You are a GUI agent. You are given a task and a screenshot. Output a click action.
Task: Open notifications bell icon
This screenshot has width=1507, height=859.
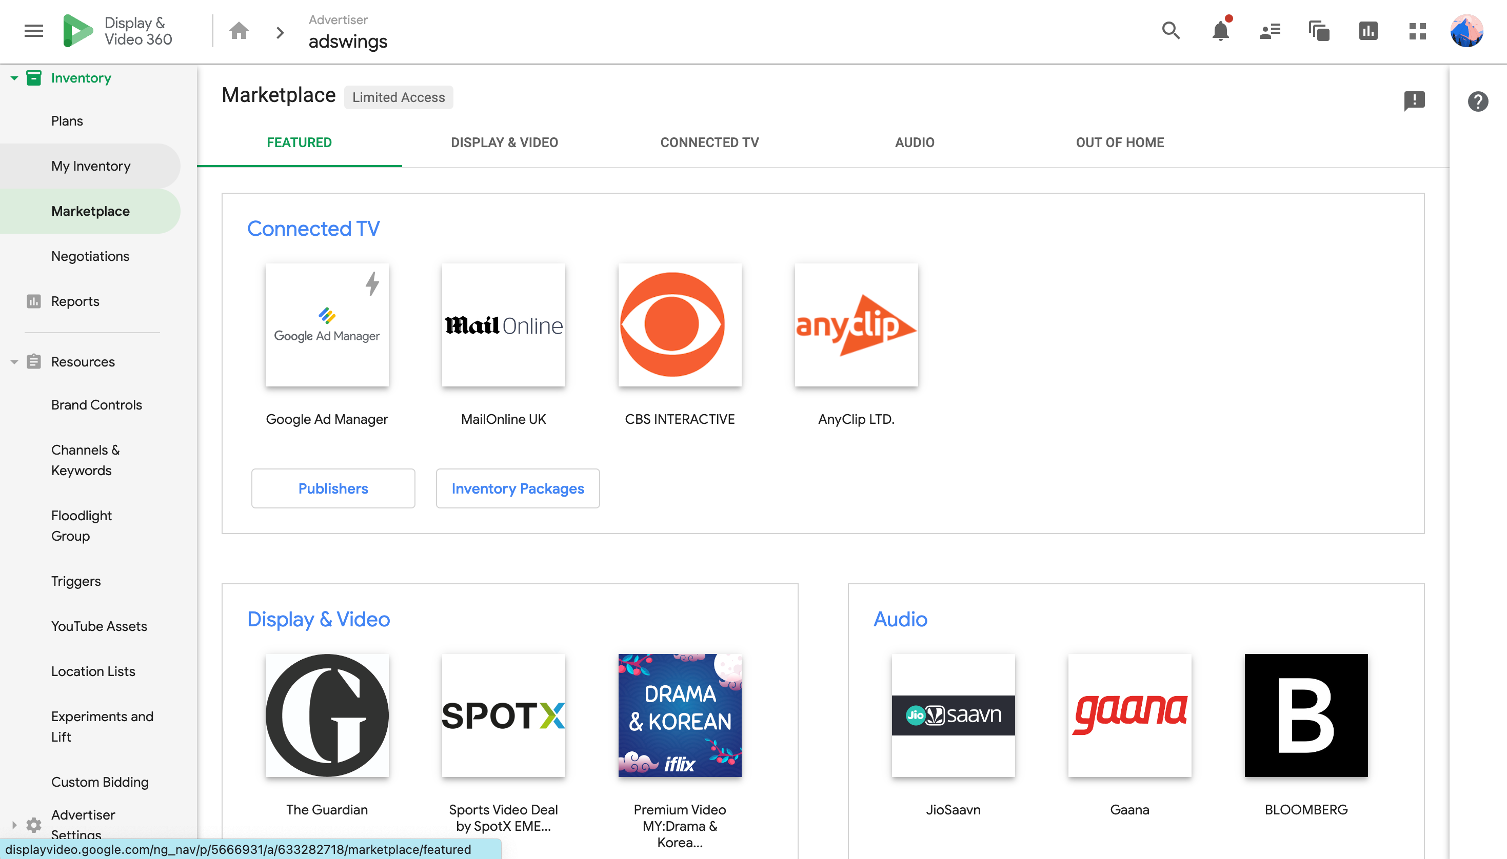pos(1221,31)
